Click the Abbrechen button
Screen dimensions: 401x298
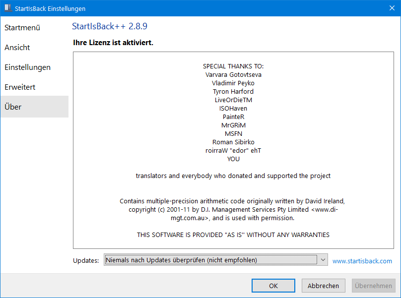(x=323, y=286)
